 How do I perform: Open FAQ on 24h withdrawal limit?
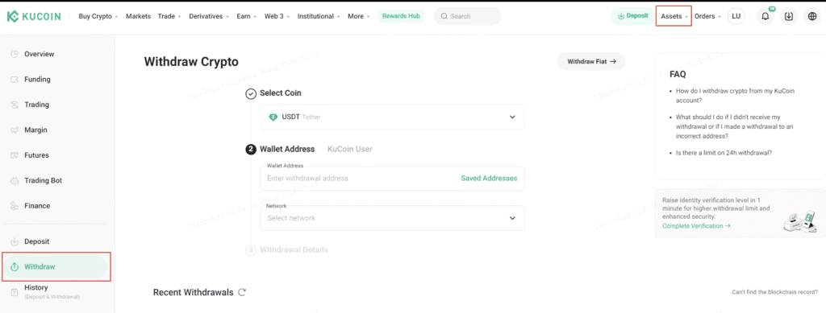[724, 153]
